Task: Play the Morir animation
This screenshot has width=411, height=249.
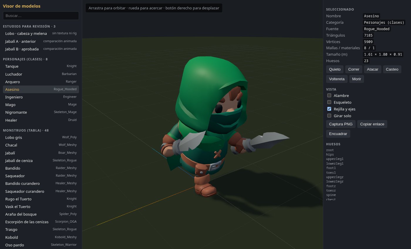Action: point(357,79)
